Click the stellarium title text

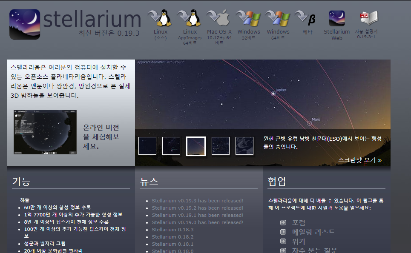(x=92, y=19)
